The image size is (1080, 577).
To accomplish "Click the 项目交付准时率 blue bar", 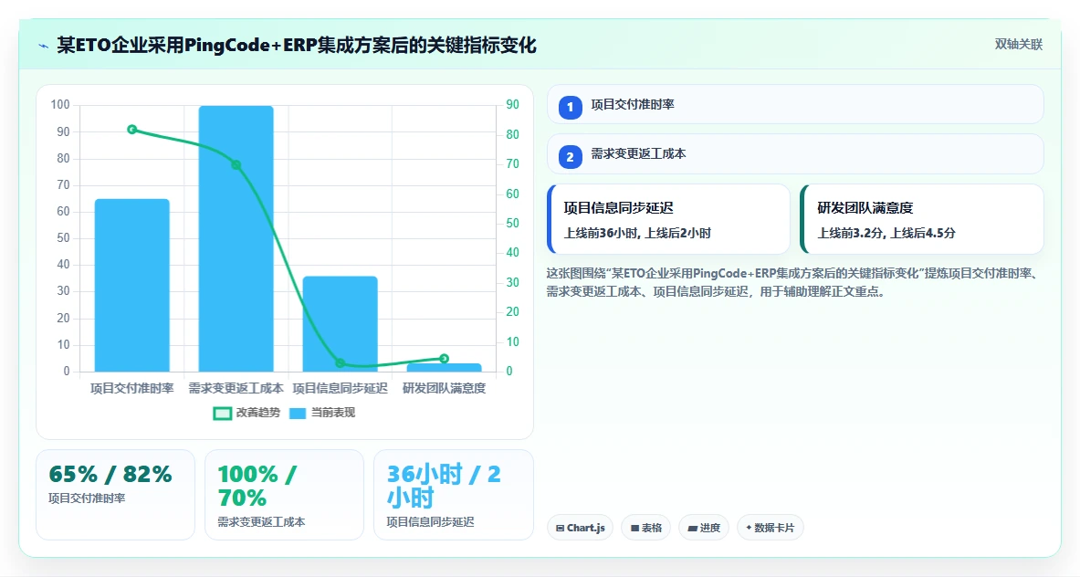I will pos(132,285).
